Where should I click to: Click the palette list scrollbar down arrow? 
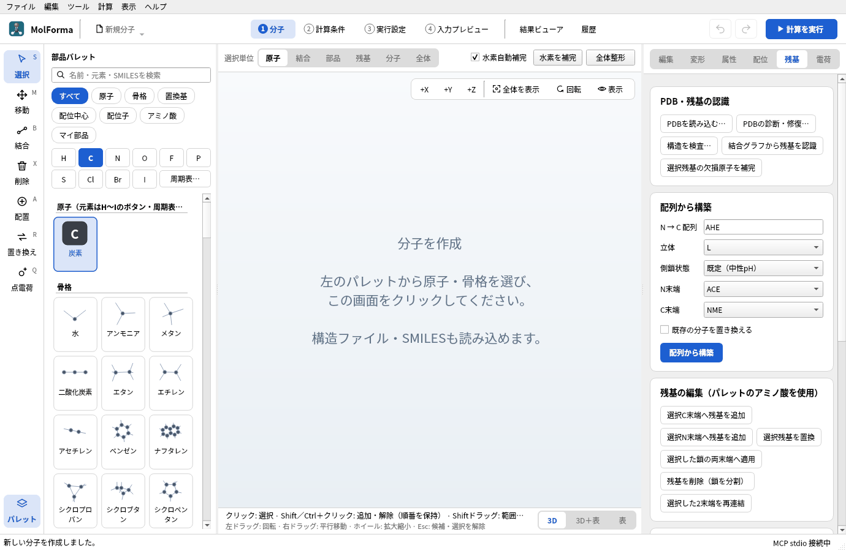tap(207, 525)
